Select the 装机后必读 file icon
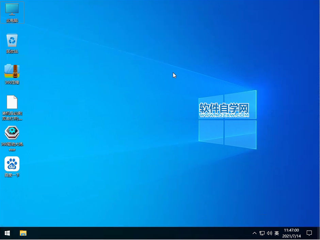The image size is (320, 240). click(x=12, y=108)
